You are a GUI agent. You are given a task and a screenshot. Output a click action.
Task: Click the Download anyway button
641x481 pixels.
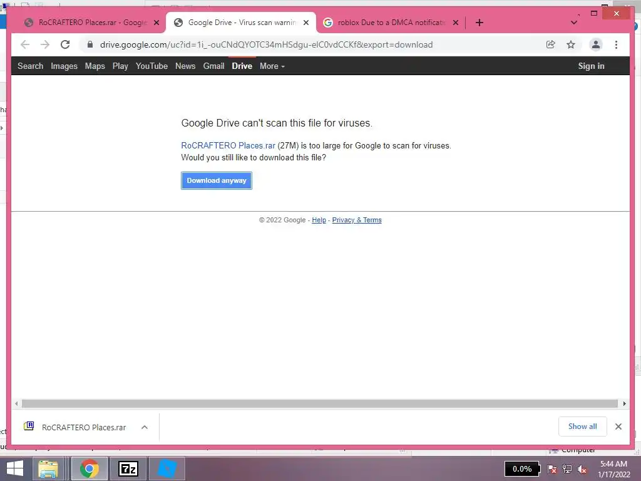click(x=217, y=180)
